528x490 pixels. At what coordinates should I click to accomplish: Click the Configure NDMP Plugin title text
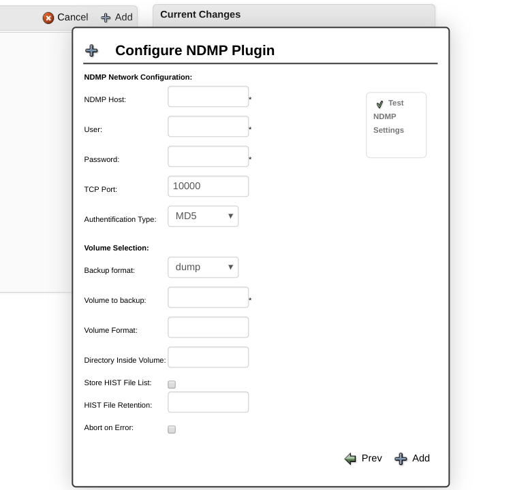click(x=195, y=50)
